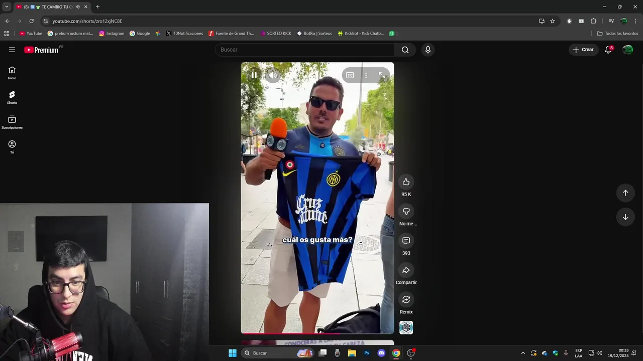Toggle closed captions on the Short
Image resolution: width=643 pixels, height=361 pixels.
(350, 75)
